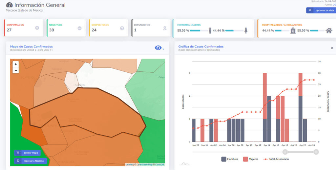Image resolution: width=336 pixels, height=170 pixels.
Task: Open the eye view dropdown on map
Action: (159, 48)
